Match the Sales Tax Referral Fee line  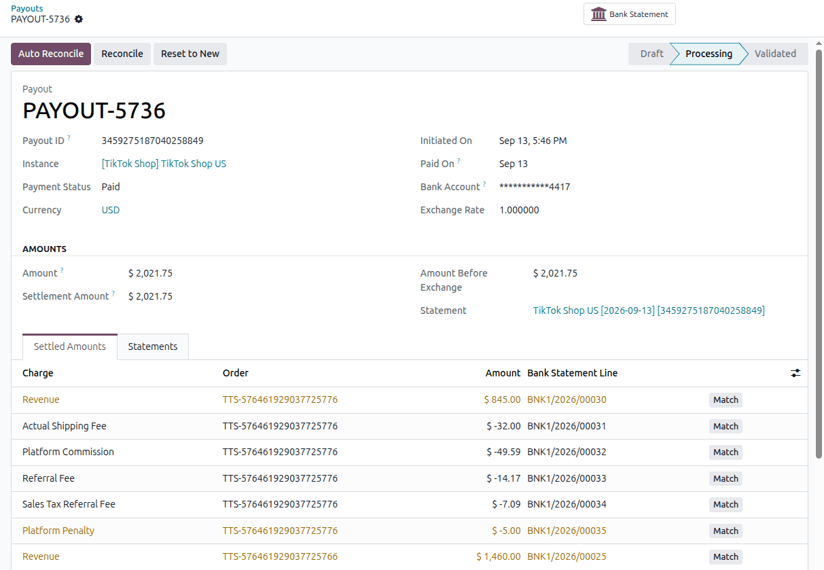tap(726, 505)
